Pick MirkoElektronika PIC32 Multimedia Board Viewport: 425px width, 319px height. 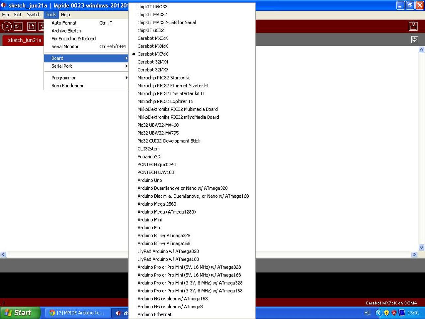pyautogui.click(x=192, y=109)
